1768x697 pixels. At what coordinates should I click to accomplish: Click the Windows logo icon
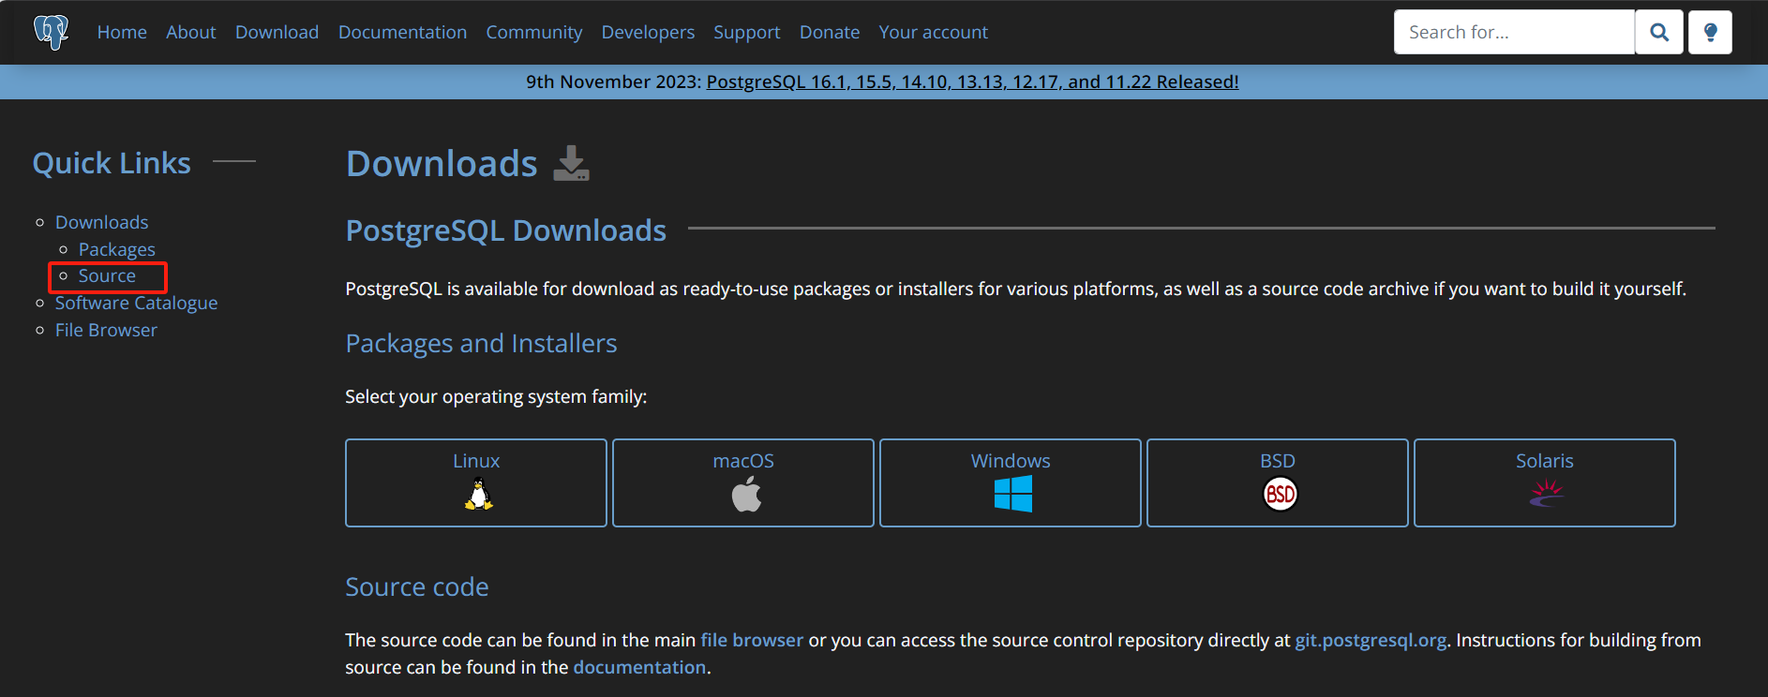pos(1013,494)
